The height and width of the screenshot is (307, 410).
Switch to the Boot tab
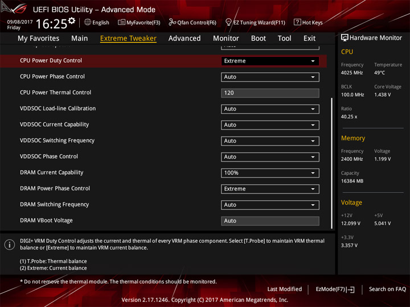click(259, 39)
